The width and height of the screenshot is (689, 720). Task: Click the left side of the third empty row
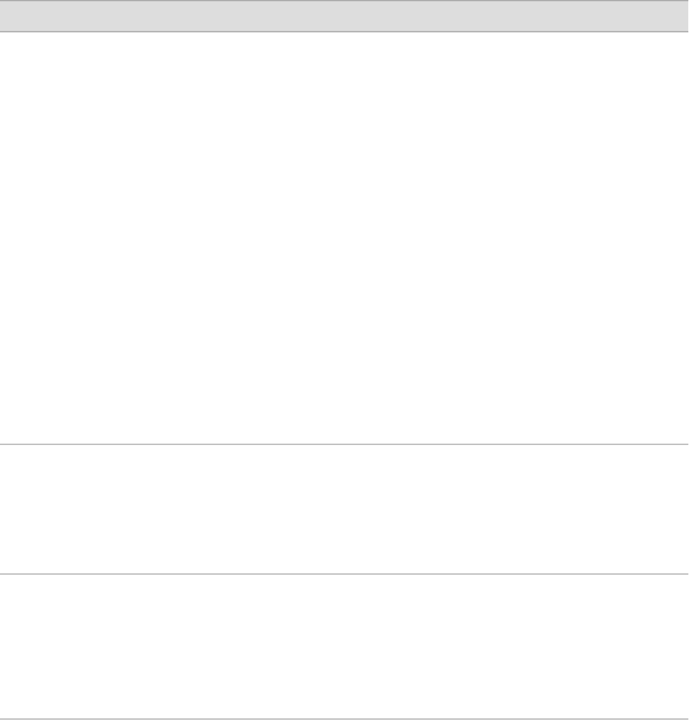[29, 646]
